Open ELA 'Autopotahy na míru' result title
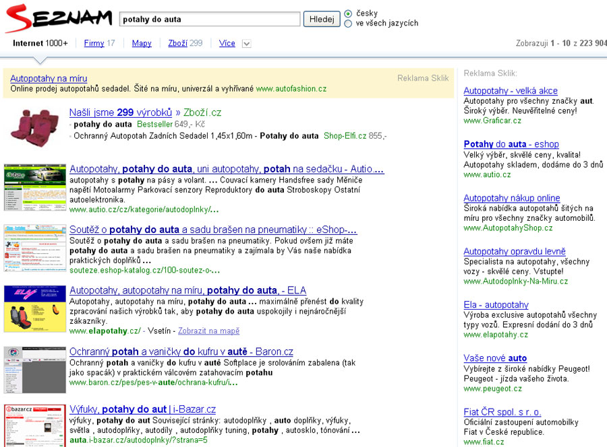Viewport: 607px width, 447px height. click(187, 290)
